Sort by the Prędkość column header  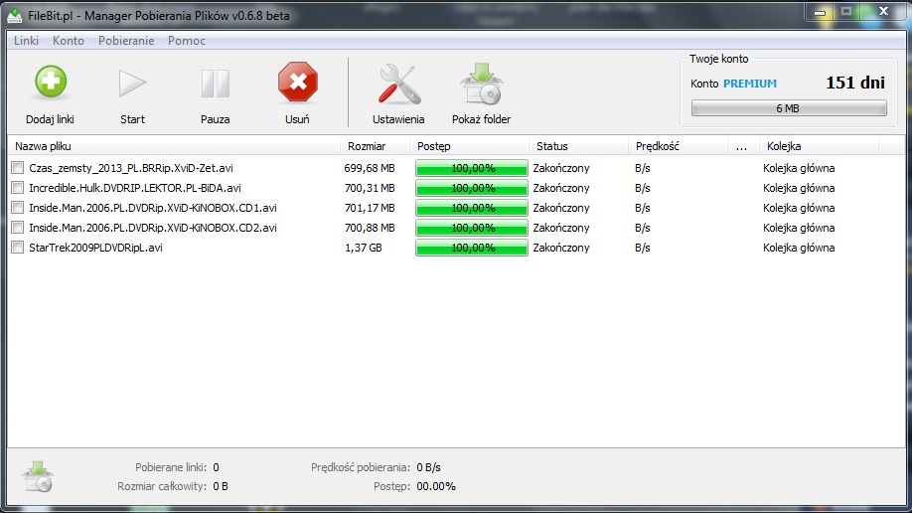click(x=679, y=146)
